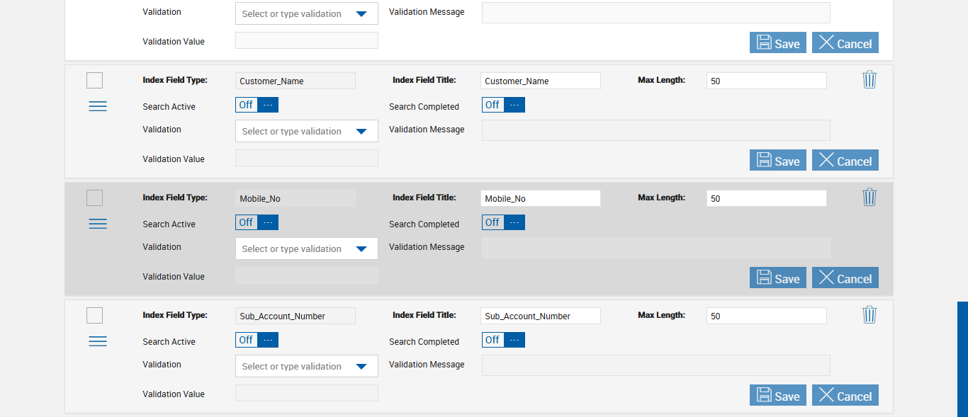Cancel changes to Mobile_No field

click(845, 278)
